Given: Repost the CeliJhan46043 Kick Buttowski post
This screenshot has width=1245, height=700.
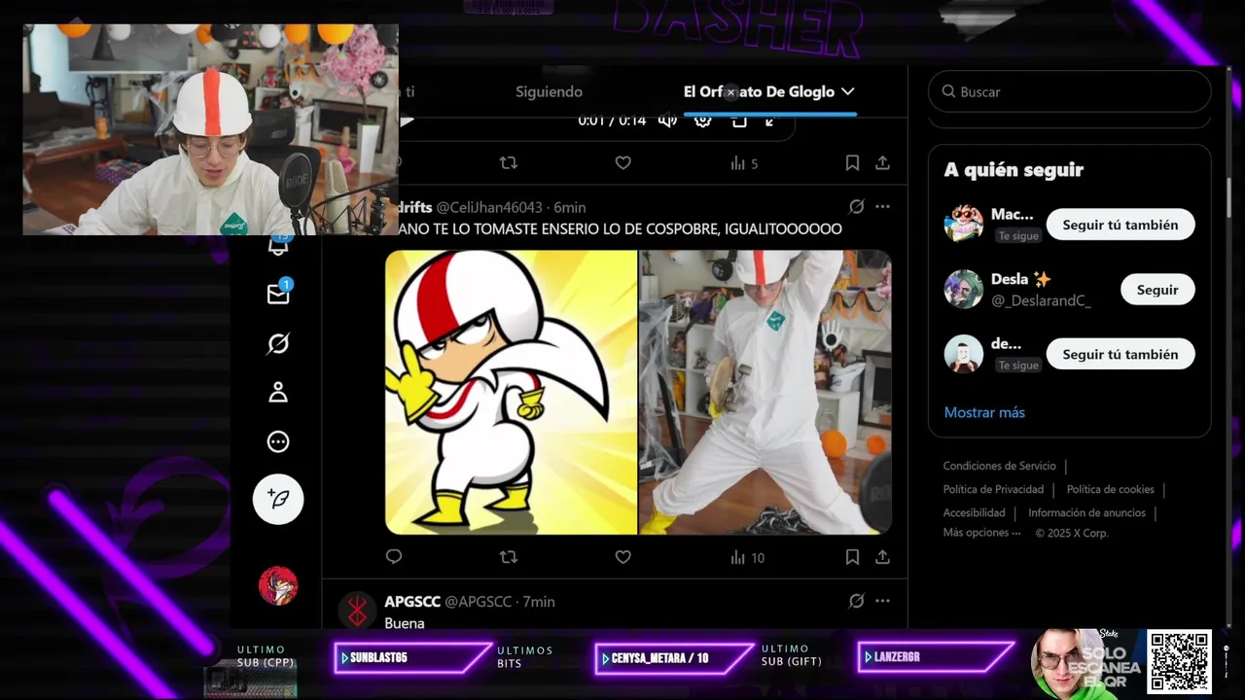Looking at the screenshot, I should coord(509,557).
